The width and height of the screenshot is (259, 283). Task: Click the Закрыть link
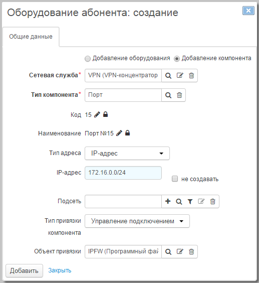coord(60,270)
